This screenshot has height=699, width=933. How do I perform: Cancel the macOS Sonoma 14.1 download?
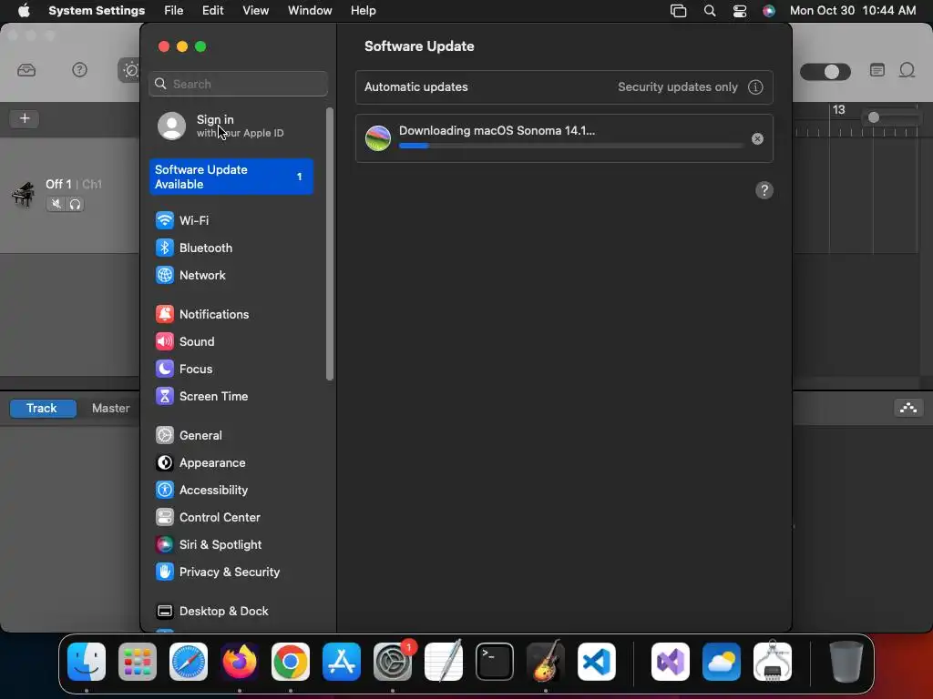[757, 139]
